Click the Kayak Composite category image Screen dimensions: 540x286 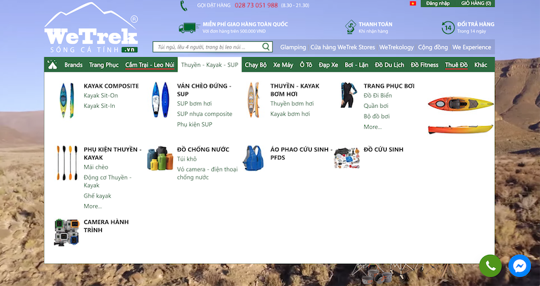tap(67, 100)
